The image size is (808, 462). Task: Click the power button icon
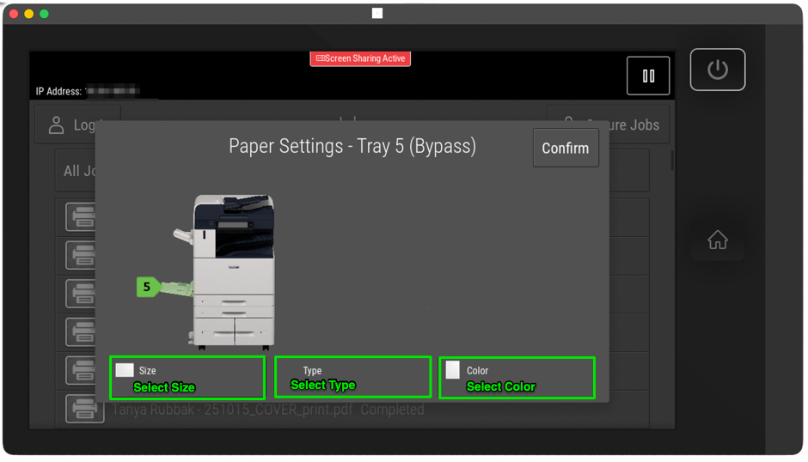point(717,70)
